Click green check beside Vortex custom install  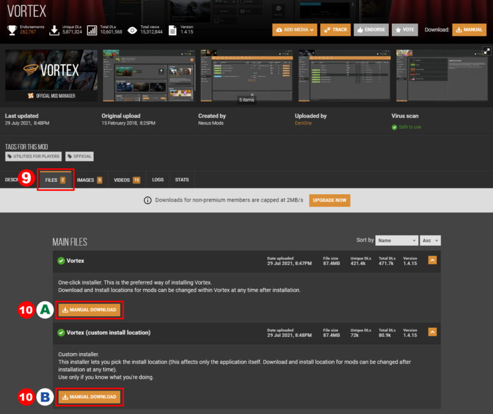61,333
